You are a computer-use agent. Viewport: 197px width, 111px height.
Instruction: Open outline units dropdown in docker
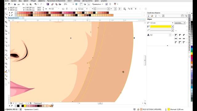click(x=180, y=23)
